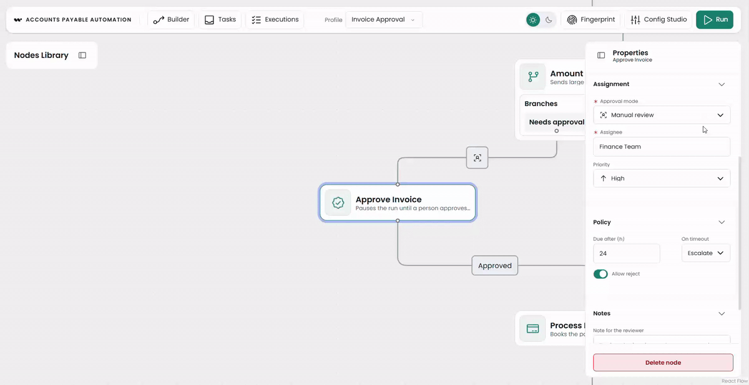Open the Fingerprint button
This screenshot has width=749, height=385.
click(590, 19)
